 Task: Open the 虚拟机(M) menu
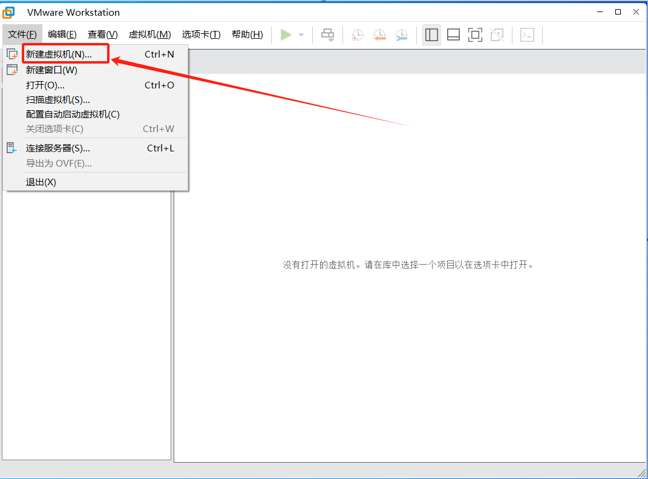(x=149, y=35)
